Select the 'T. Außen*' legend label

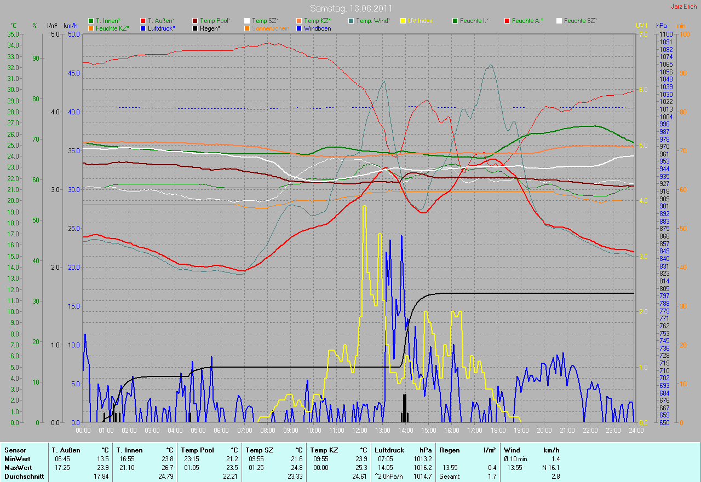[161, 21]
